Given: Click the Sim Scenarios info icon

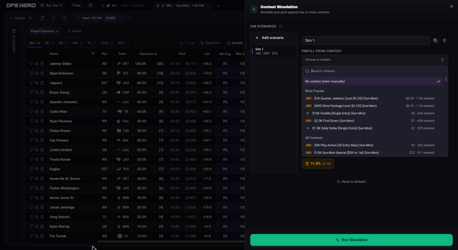Looking at the screenshot, I should click(280, 26).
